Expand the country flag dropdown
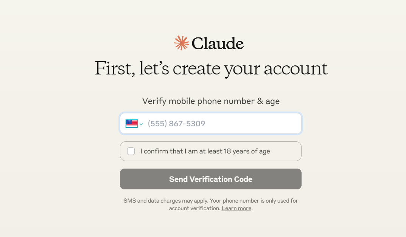 pos(134,124)
